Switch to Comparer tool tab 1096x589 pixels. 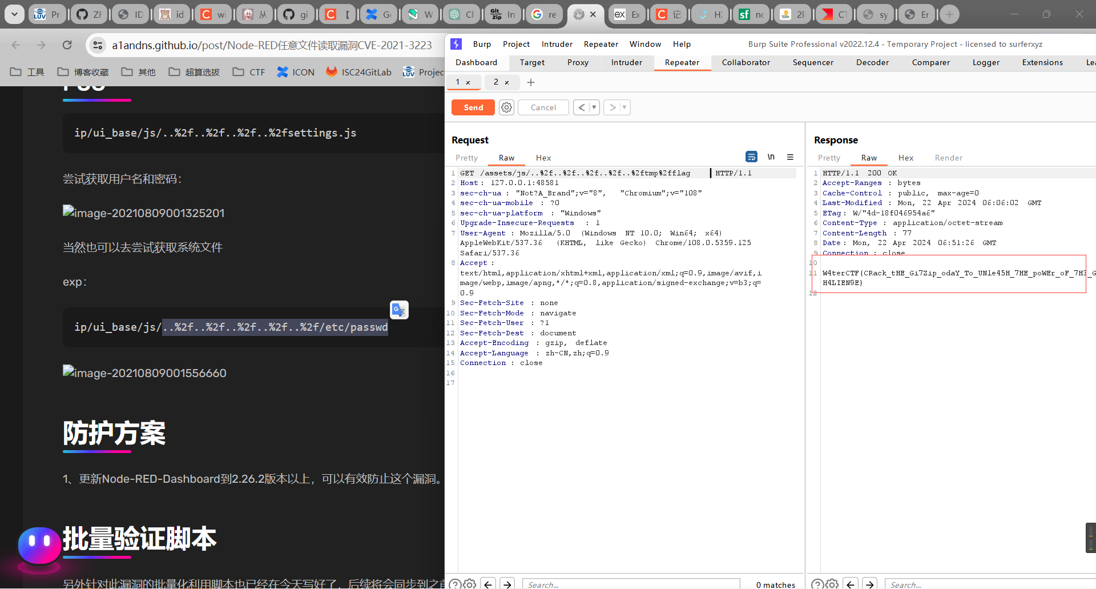[x=930, y=62]
